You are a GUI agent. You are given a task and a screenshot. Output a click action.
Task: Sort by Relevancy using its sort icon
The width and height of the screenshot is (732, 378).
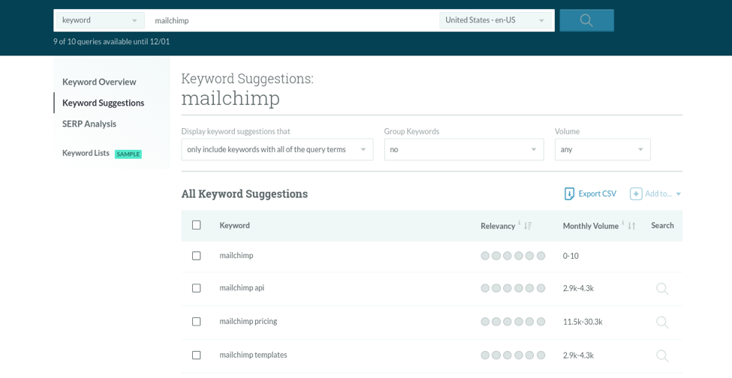click(x=528, y=226)
